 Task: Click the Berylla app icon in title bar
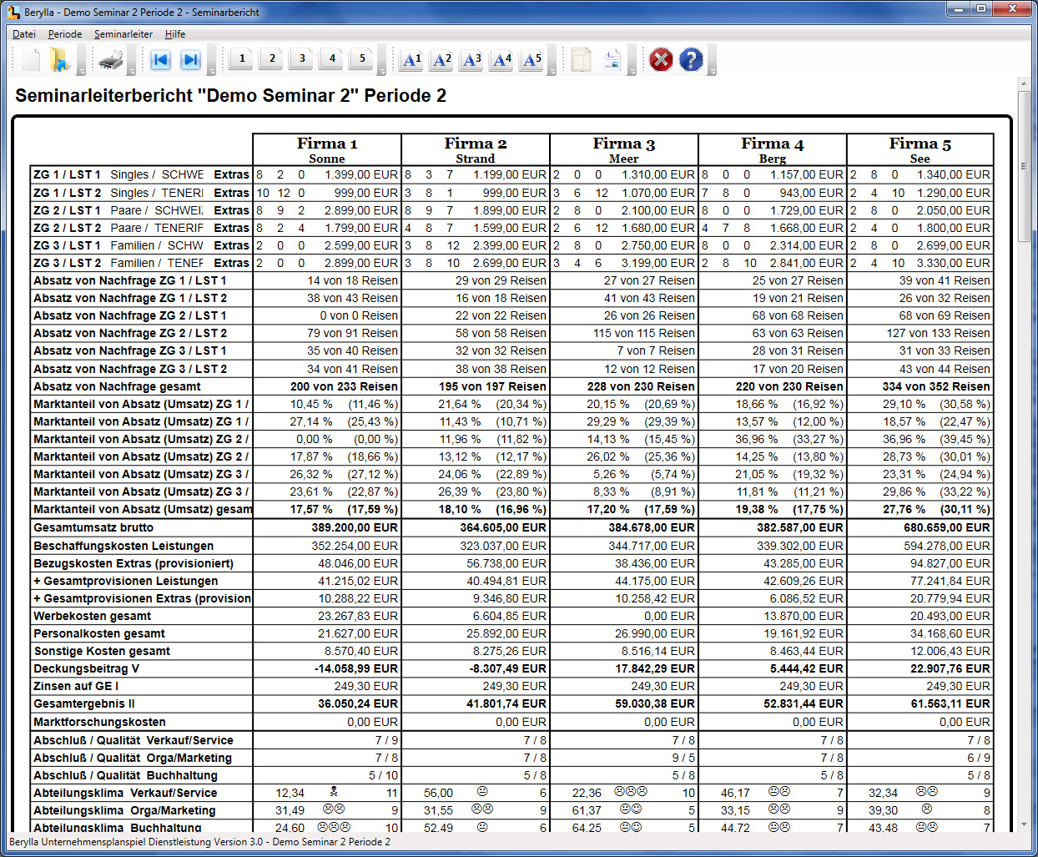[13, 13]
